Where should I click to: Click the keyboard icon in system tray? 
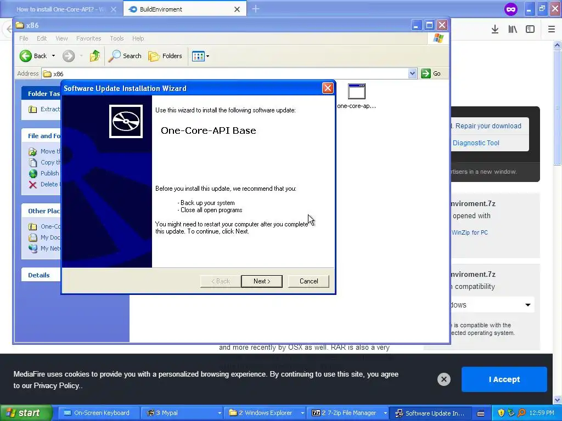point(481,413)
